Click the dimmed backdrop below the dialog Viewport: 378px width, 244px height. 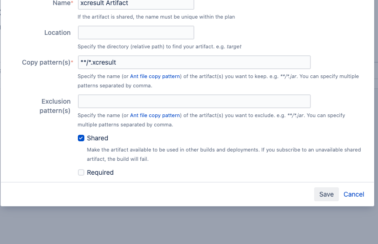(x=189, y=225)
